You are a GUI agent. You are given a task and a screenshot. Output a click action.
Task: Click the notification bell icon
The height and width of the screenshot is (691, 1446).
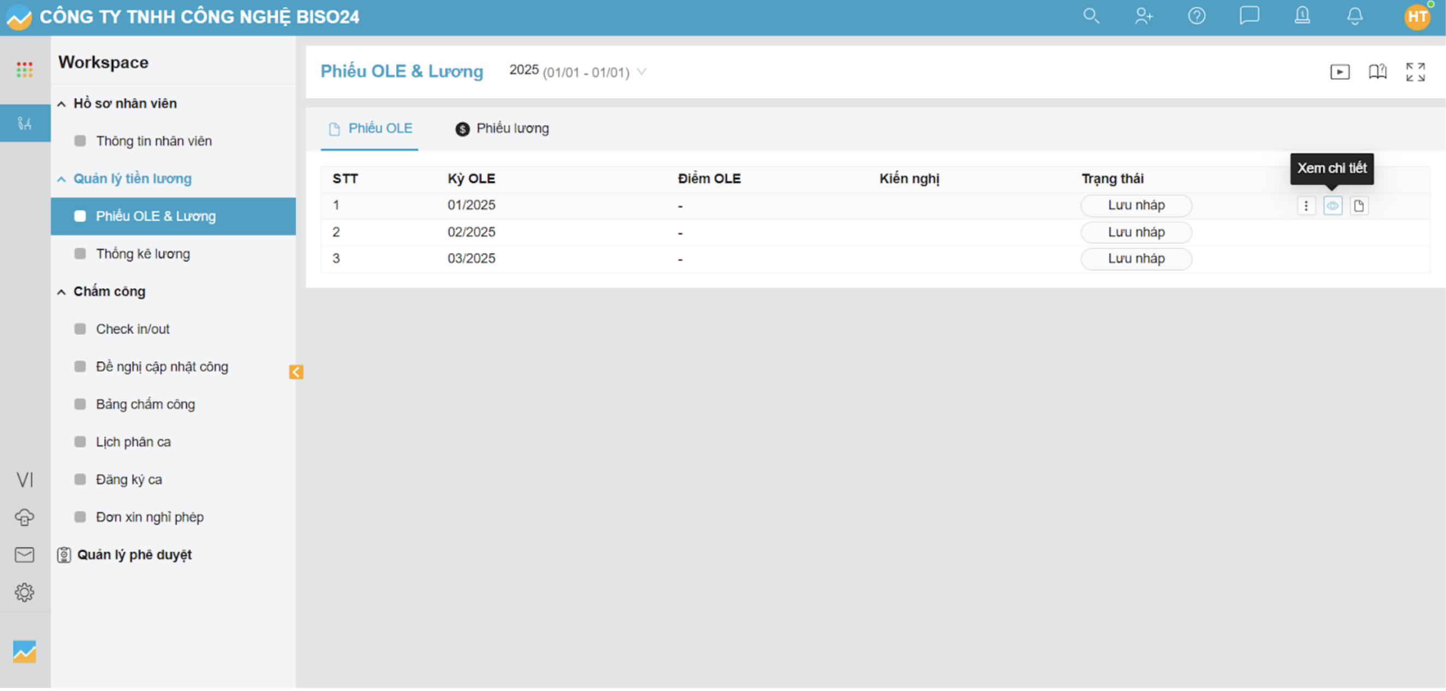tap(1354, 16)
